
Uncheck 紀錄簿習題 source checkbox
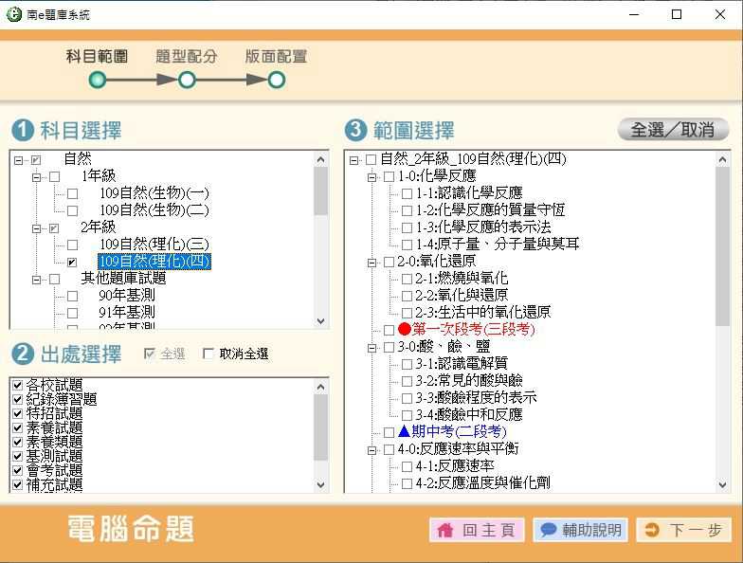(17, 399)
